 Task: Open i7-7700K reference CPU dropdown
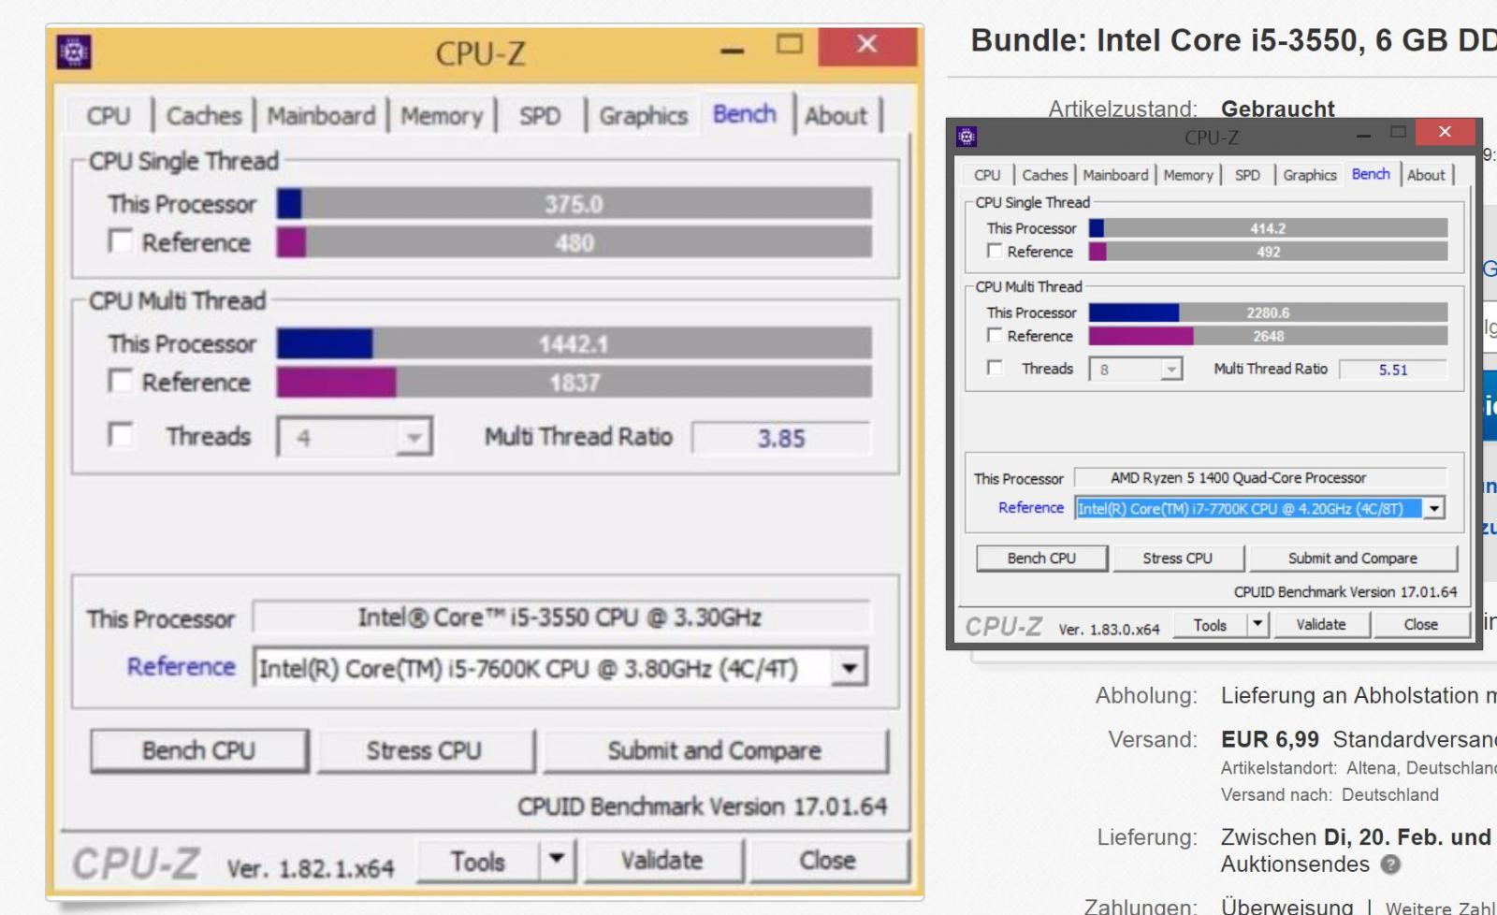(x=1259, y=508)
